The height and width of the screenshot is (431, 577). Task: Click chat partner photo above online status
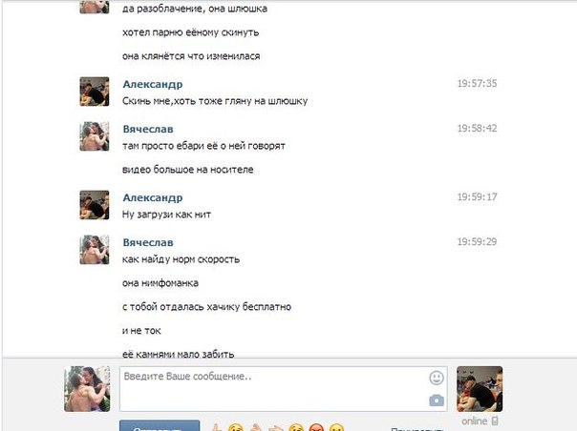click(480, 389)
